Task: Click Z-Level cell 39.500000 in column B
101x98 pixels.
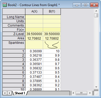Action: [x=52, y=34]
